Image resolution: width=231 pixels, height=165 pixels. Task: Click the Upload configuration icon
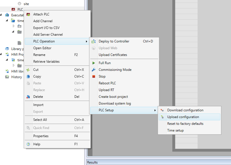(x=162, y=117)
